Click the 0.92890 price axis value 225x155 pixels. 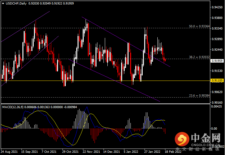click(x=217, y=39)
